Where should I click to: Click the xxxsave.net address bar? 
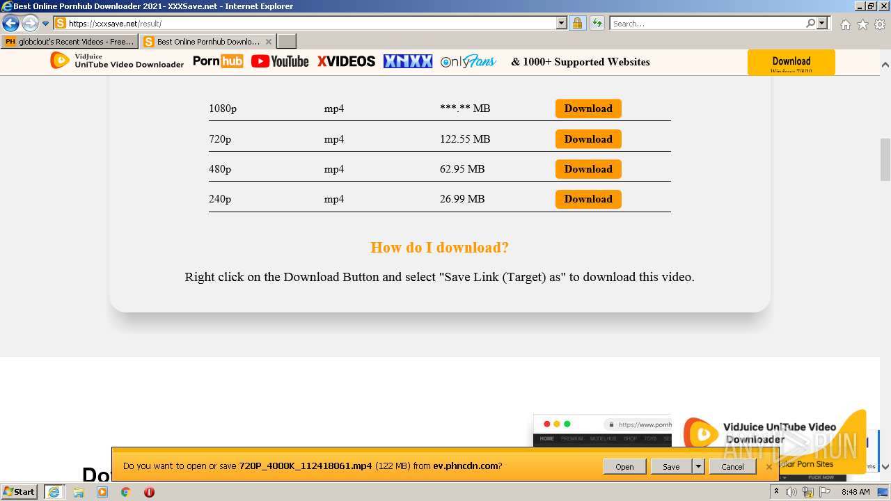pos(311,23)
